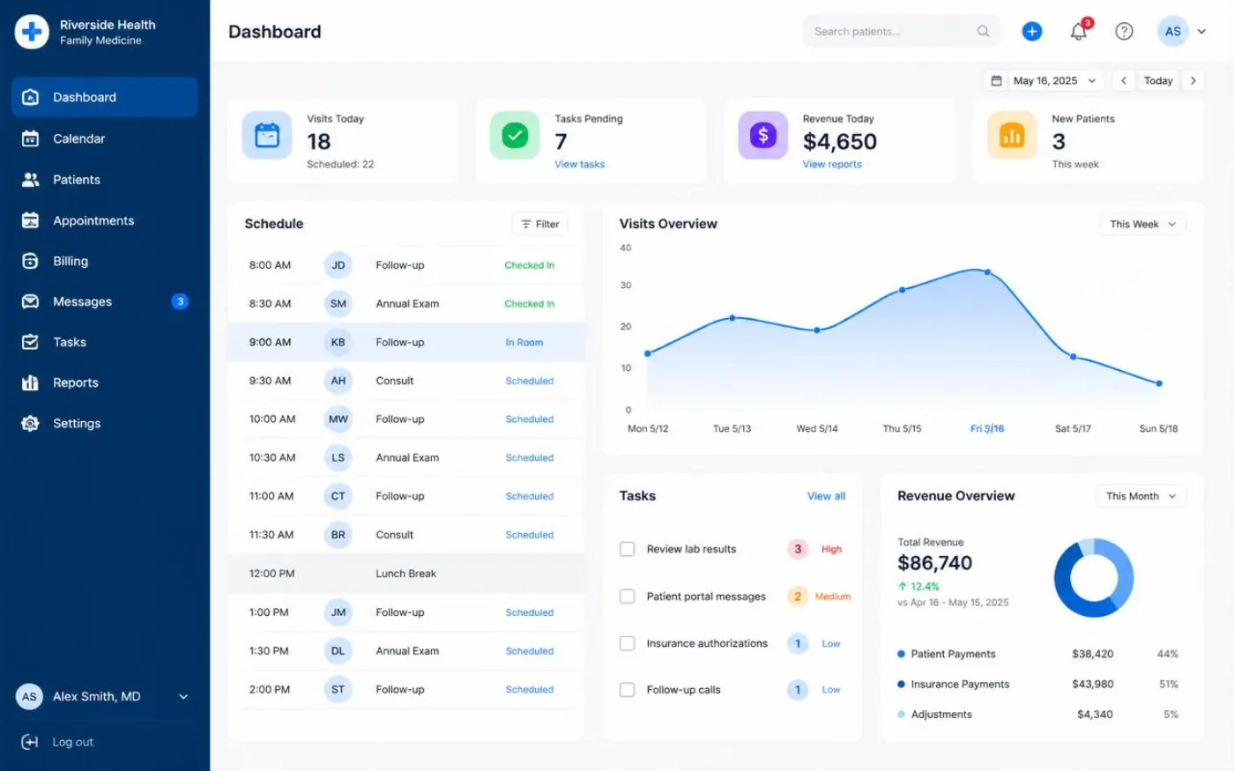Open the Messages menu item
Viewport: 1234px width, 771px height.
tap(104, 301)
